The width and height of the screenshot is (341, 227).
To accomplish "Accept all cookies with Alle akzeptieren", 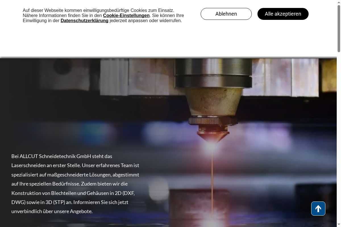I will pyautogui.click(x=283, y=14).
